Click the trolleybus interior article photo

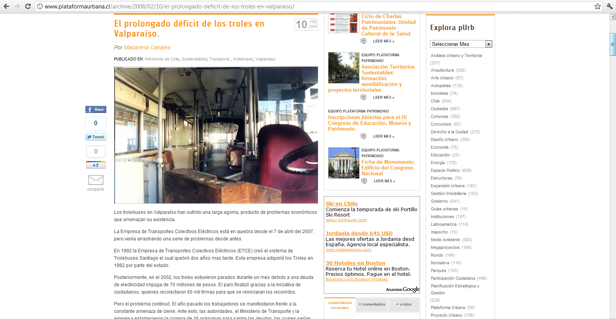click(216, 135)
